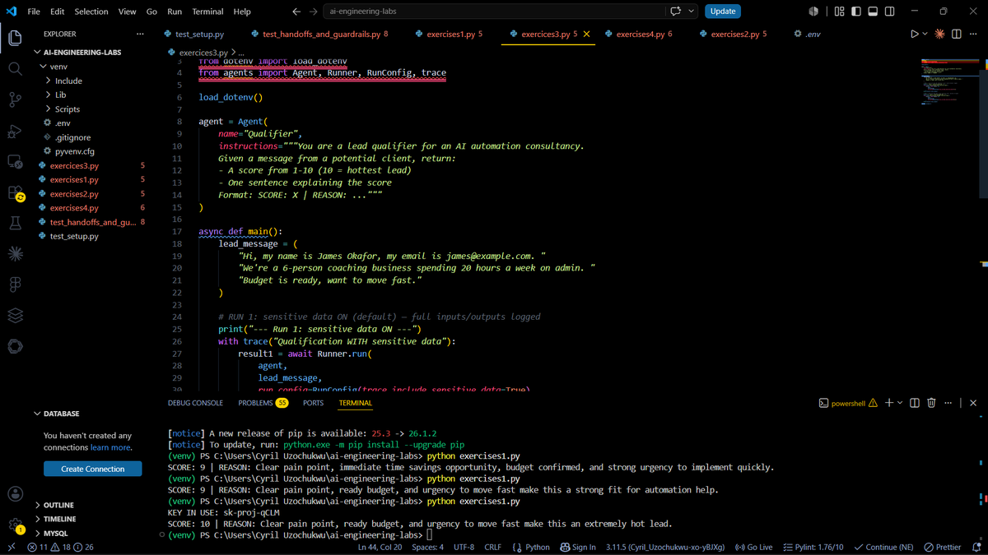Open Explorer Views and More Actions ellipsis
This screenshot has height=555, width=988.
click(x=140, y=34)
